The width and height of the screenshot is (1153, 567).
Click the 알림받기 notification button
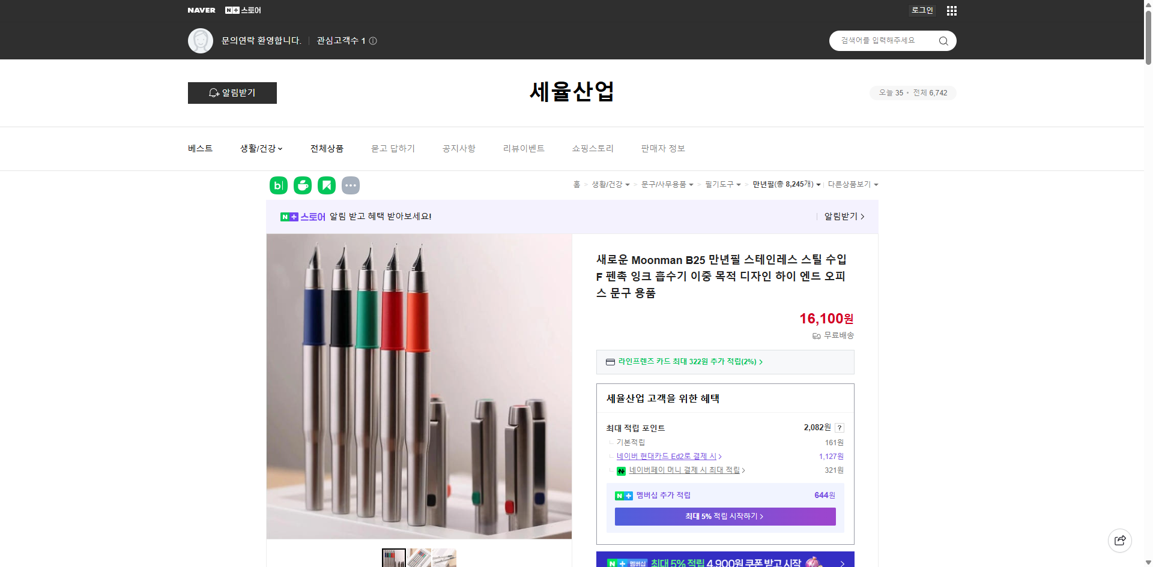click(x=232, y=93)
